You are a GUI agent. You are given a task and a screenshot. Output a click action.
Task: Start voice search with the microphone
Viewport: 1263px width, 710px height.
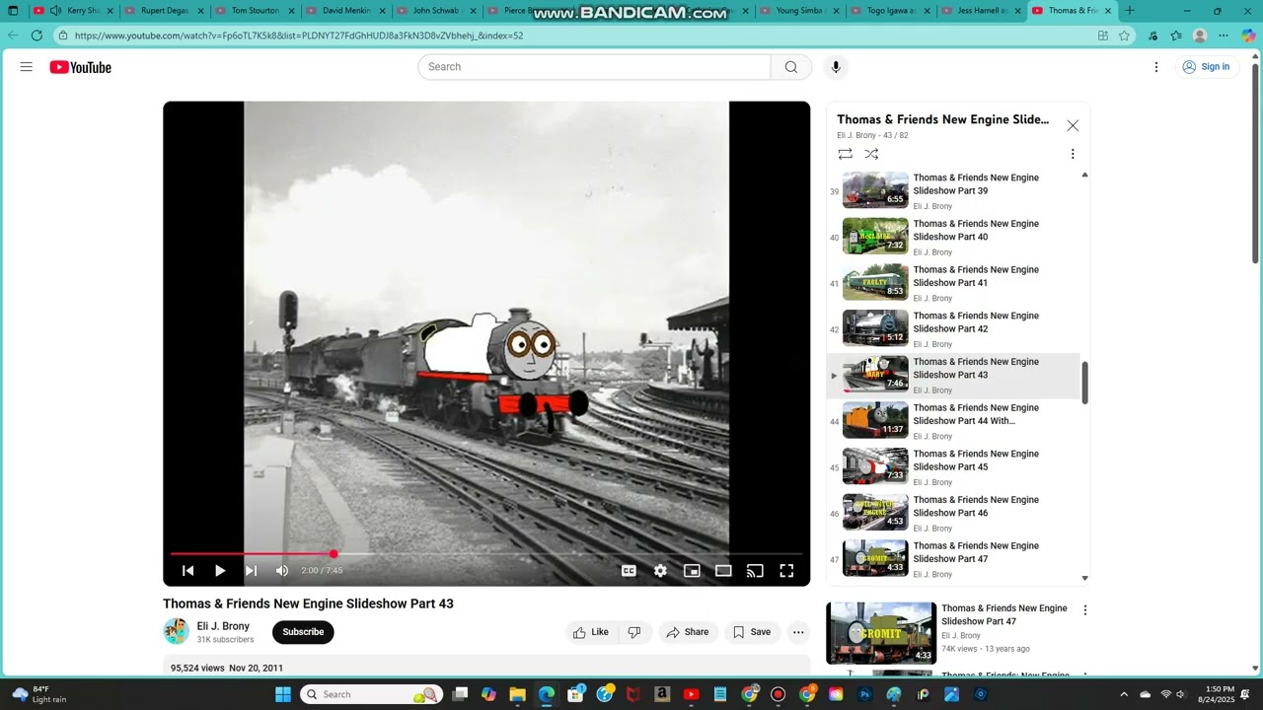(x=836, y=67)
